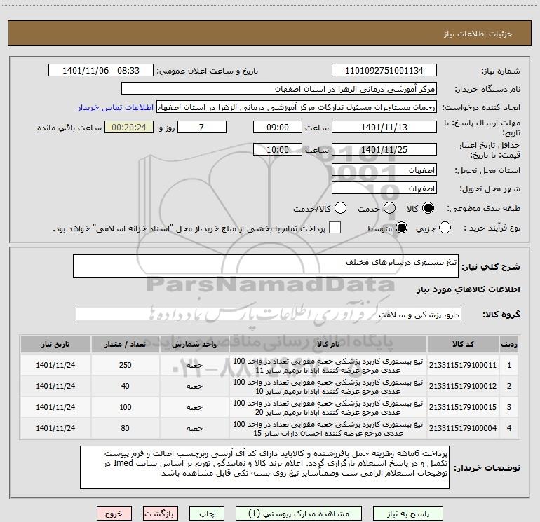Click the validity time field 10:00
Screen dimensions: 540x522
coord(278,150)
